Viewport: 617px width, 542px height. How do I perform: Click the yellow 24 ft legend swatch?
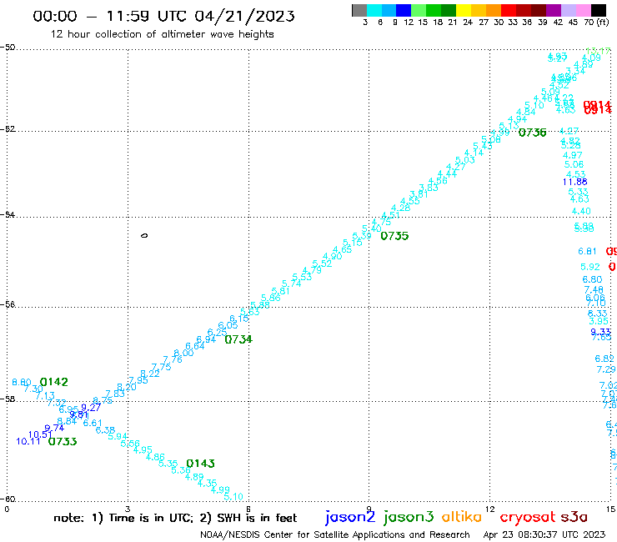coord(464,10)
